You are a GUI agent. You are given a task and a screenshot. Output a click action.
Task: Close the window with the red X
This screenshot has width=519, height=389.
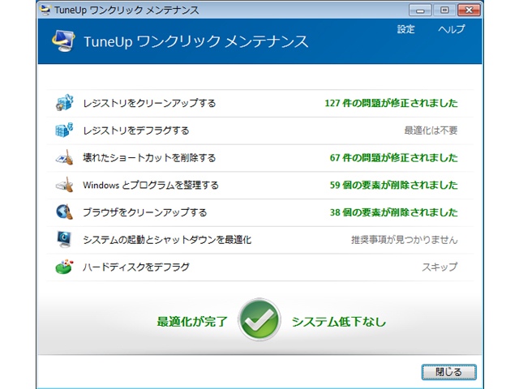(x=469, y=10)
